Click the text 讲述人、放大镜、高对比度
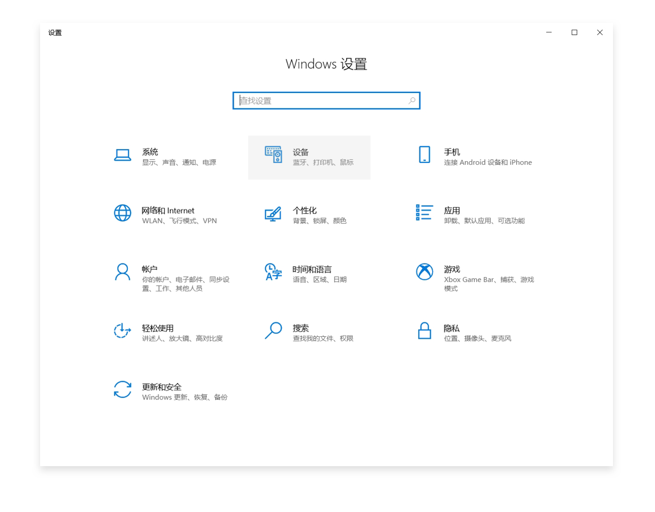Image resolution: width=655 pixels, height=512 pixels. [x=183, y=339]
